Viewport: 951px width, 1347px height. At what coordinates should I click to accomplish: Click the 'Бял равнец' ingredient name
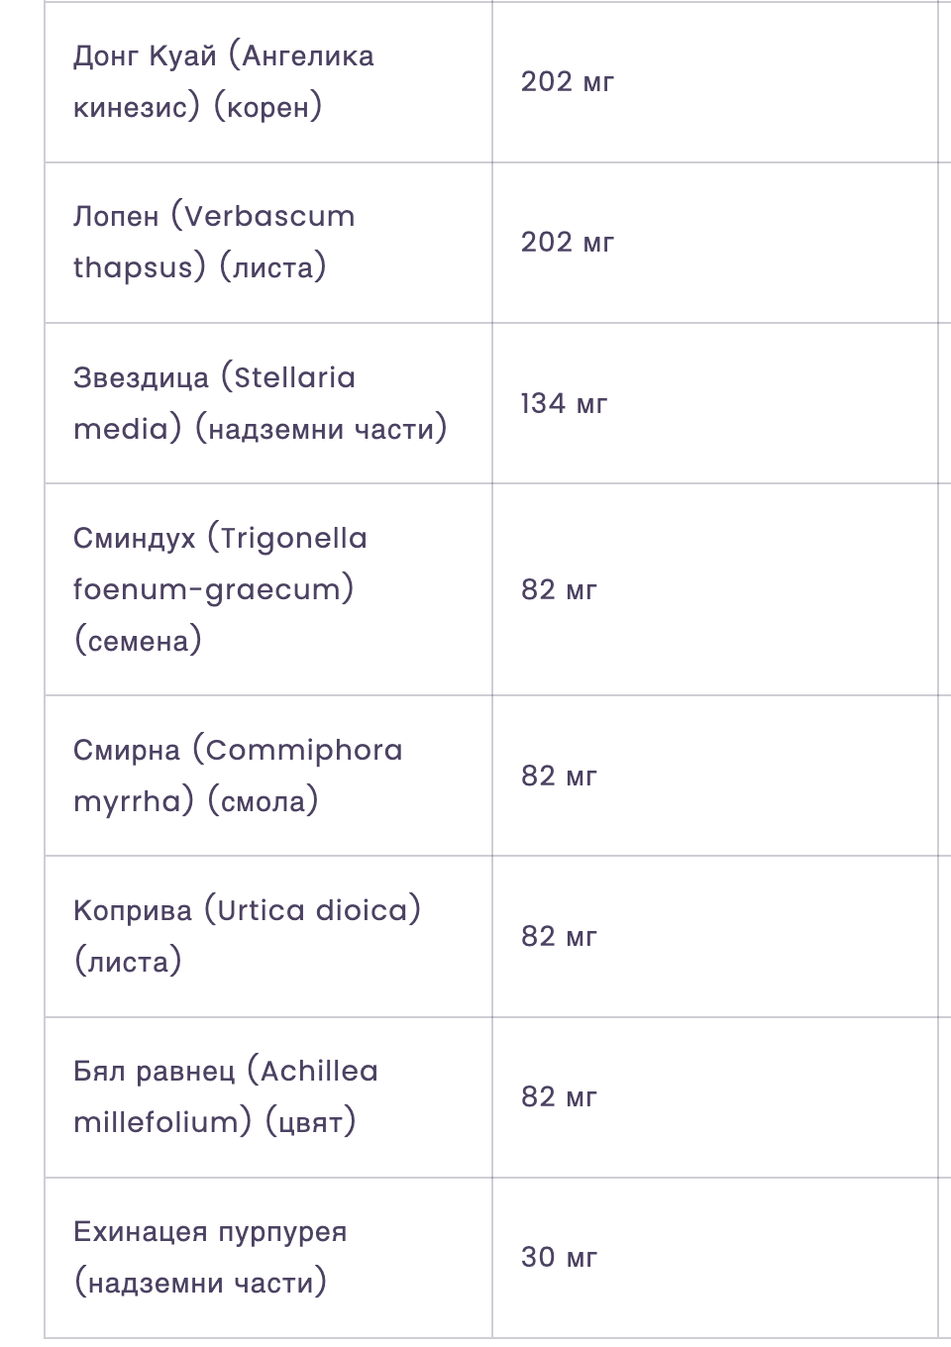click(155, 1072)
